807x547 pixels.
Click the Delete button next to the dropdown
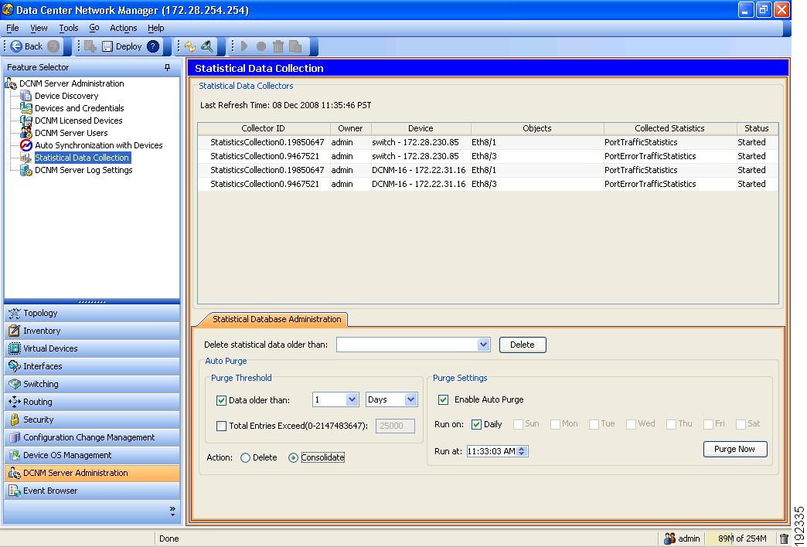tap(523, 345)
